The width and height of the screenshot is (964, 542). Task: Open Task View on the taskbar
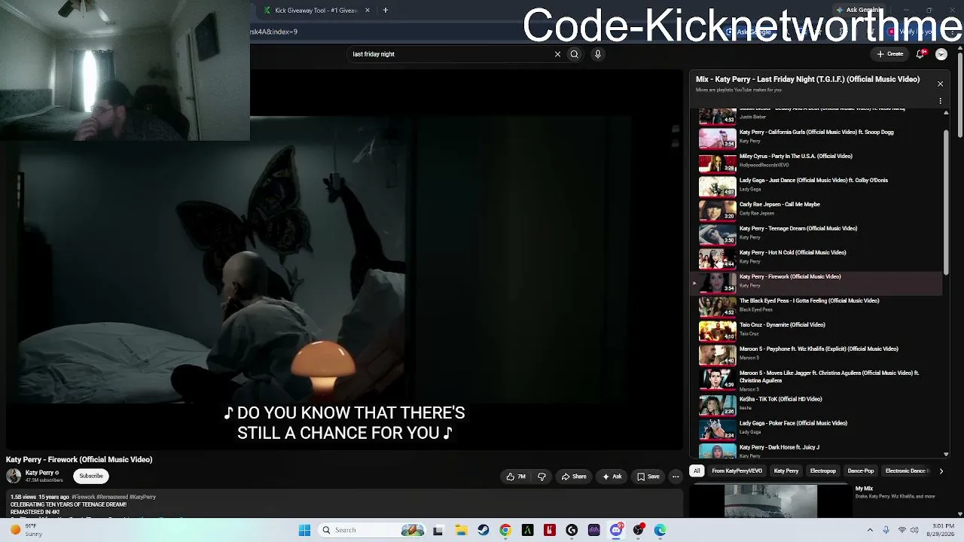(x=438, y=530)
